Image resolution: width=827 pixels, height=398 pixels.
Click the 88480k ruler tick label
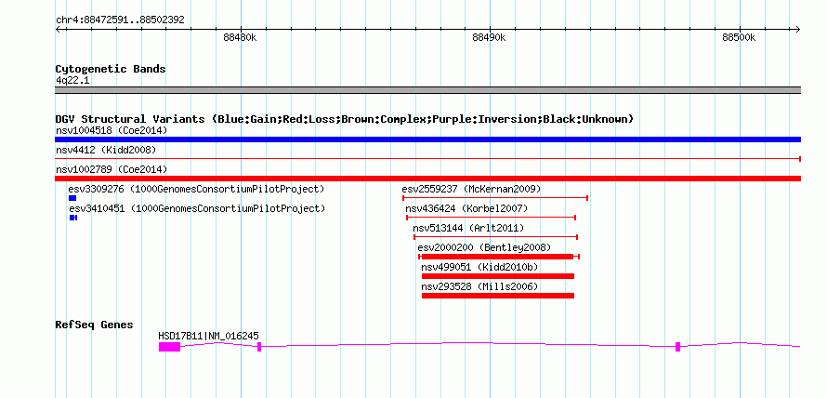(240, 37)
